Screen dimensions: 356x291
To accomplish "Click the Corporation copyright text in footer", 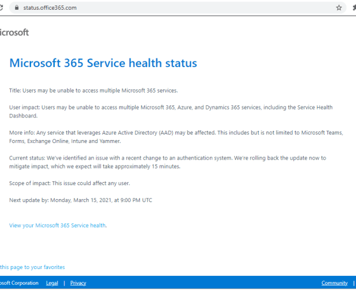I will [x=19, y=283].
